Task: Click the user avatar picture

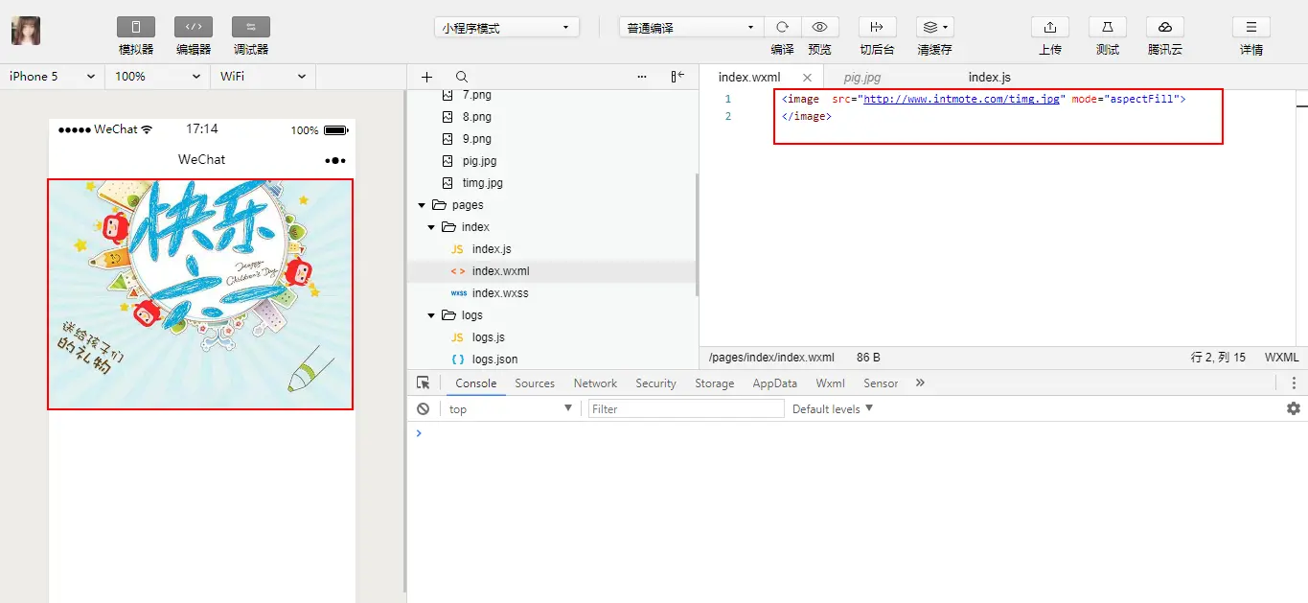Action: [26, 31]
